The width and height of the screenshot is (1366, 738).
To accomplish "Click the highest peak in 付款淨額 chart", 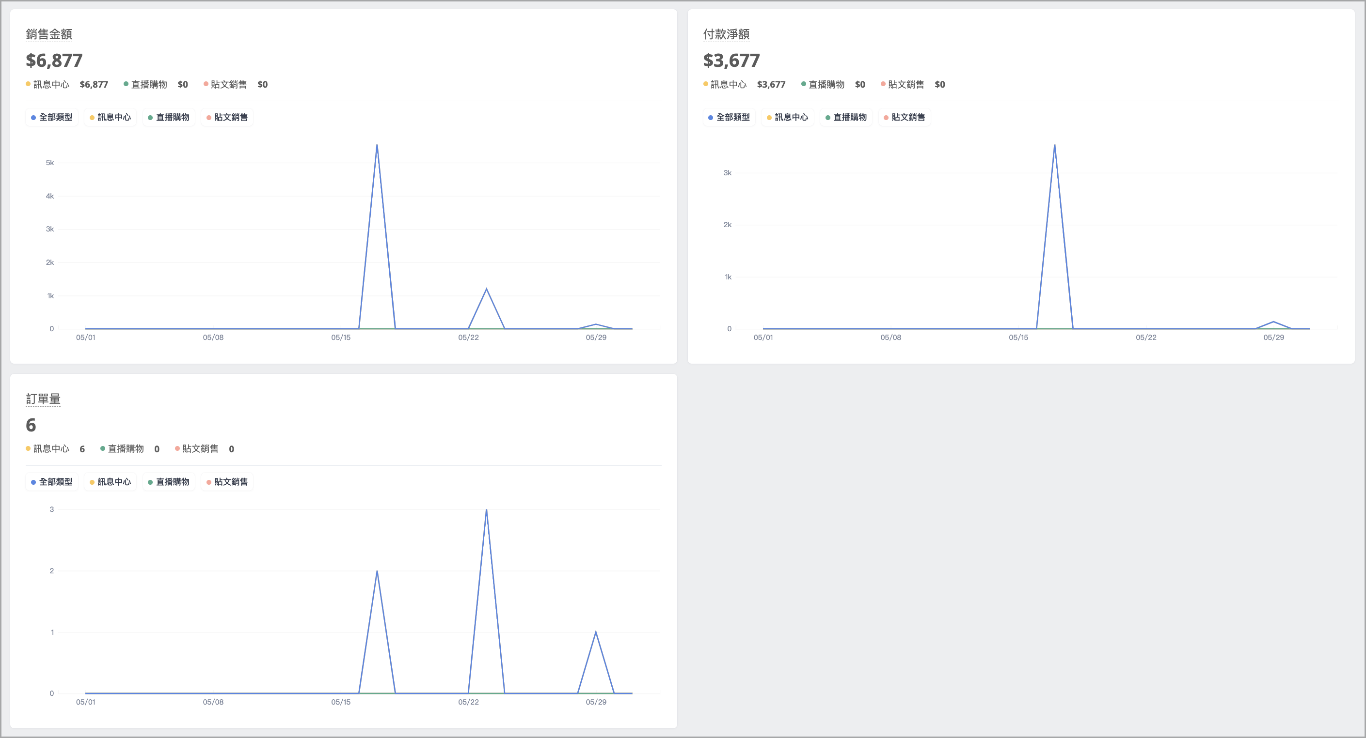I will pos(1055,145).
